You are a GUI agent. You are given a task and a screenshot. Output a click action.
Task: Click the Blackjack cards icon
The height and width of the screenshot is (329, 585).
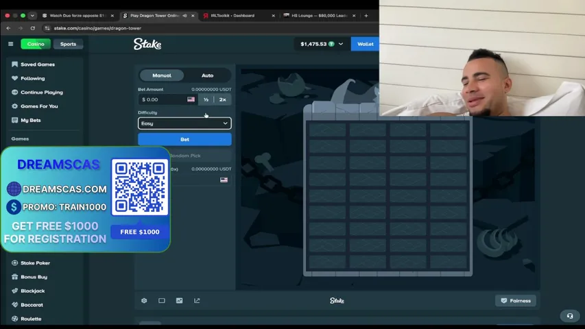14,291
